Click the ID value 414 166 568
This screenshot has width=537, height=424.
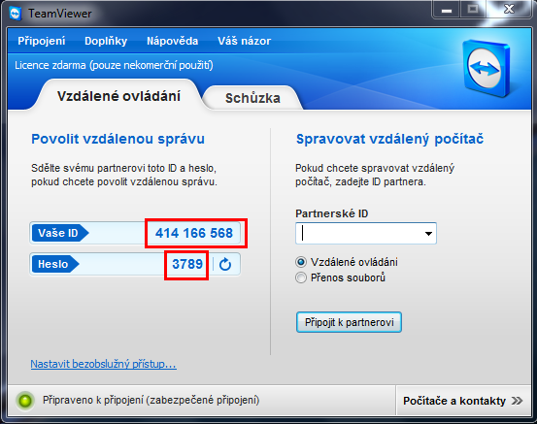[194, 233]
